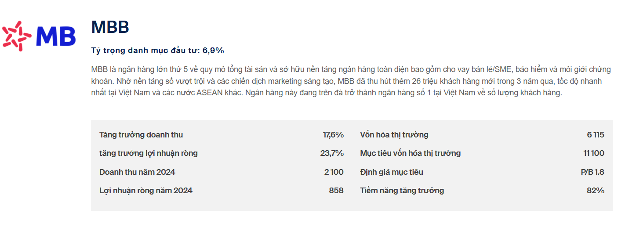Image resolution: width=636 pixels, height=231 pixels.
Task: Select the Vốn hóa thị trường label
Action: pos(394,135)
